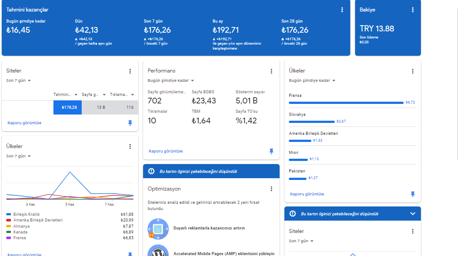Pin the Fransa Ülkeler card on right
The width and height of the screenshot is (458, 256).
click(x=413, y=194)
